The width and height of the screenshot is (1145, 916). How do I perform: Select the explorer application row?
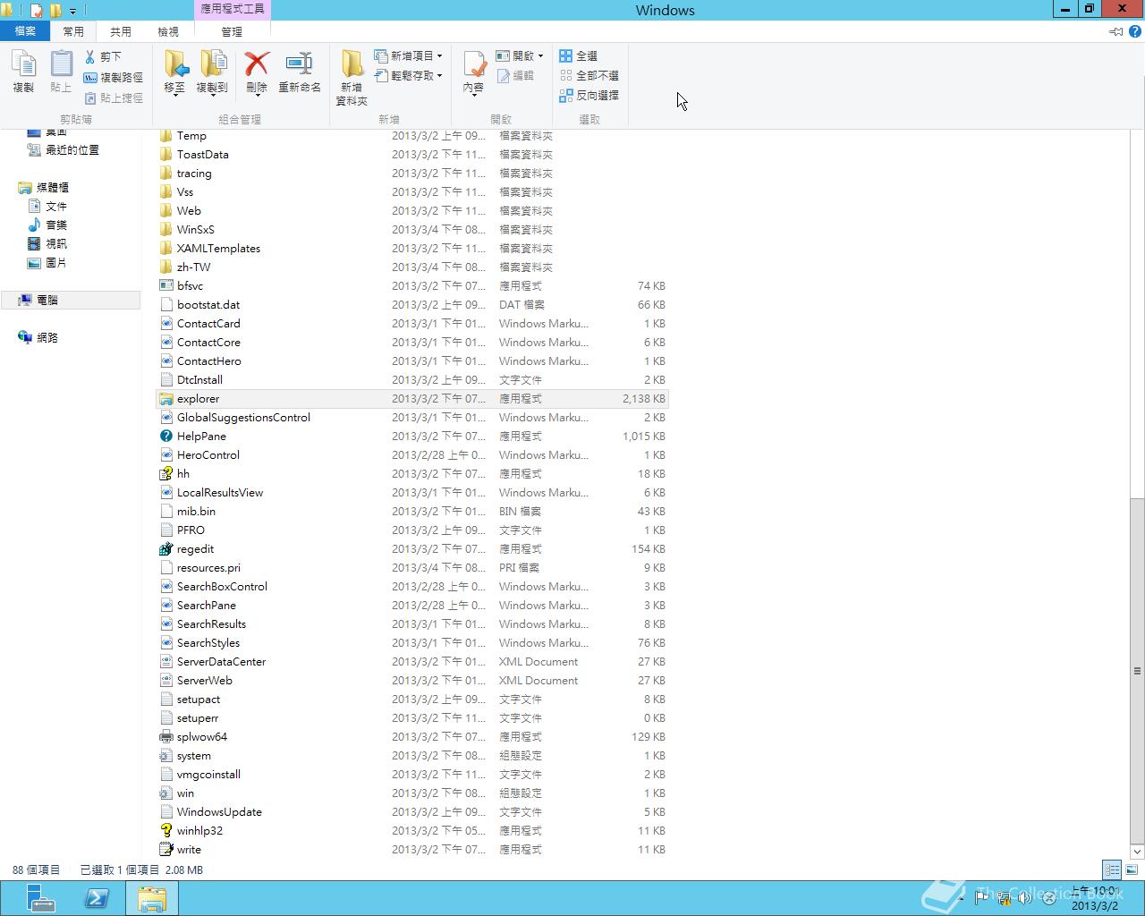pos(412,399)
